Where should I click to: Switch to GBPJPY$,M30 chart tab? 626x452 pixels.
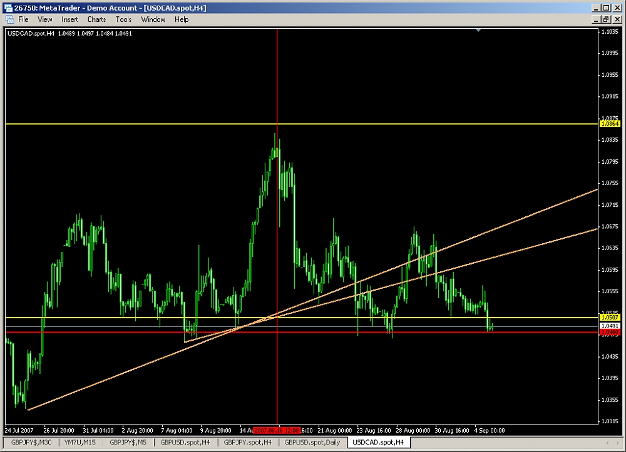[31, 442]
